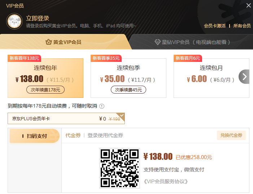Click strikethrough ¥198 original price
Image resolution: width=253 pixels, height=194 pixels.
pos(114,119)
